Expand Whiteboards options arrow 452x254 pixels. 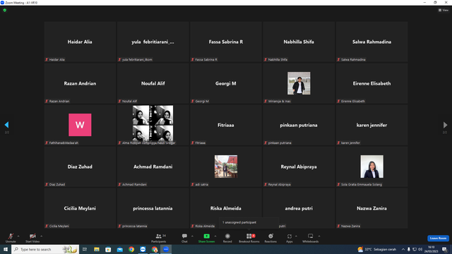[319, 236]
